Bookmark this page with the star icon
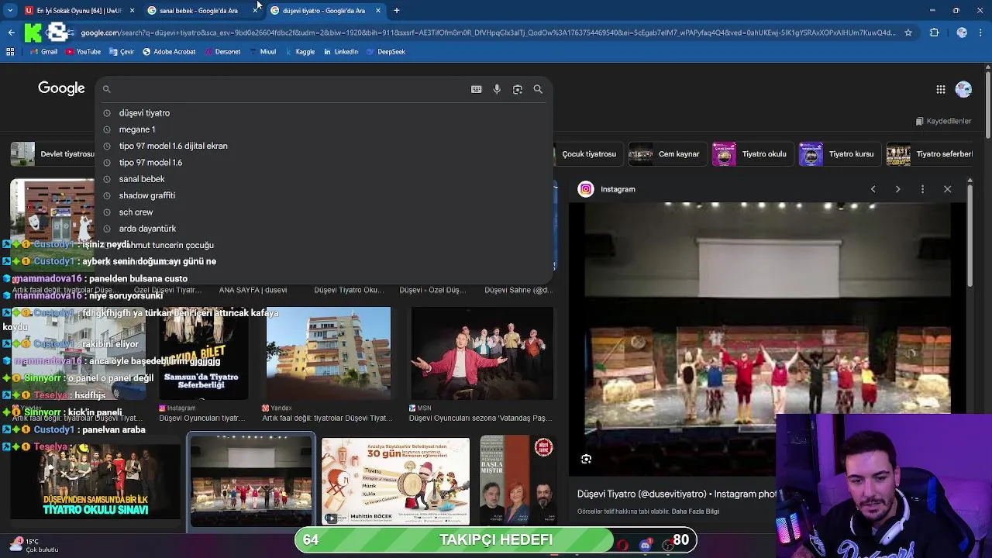This screenshot has width=992, height=558. coord(908,33)
